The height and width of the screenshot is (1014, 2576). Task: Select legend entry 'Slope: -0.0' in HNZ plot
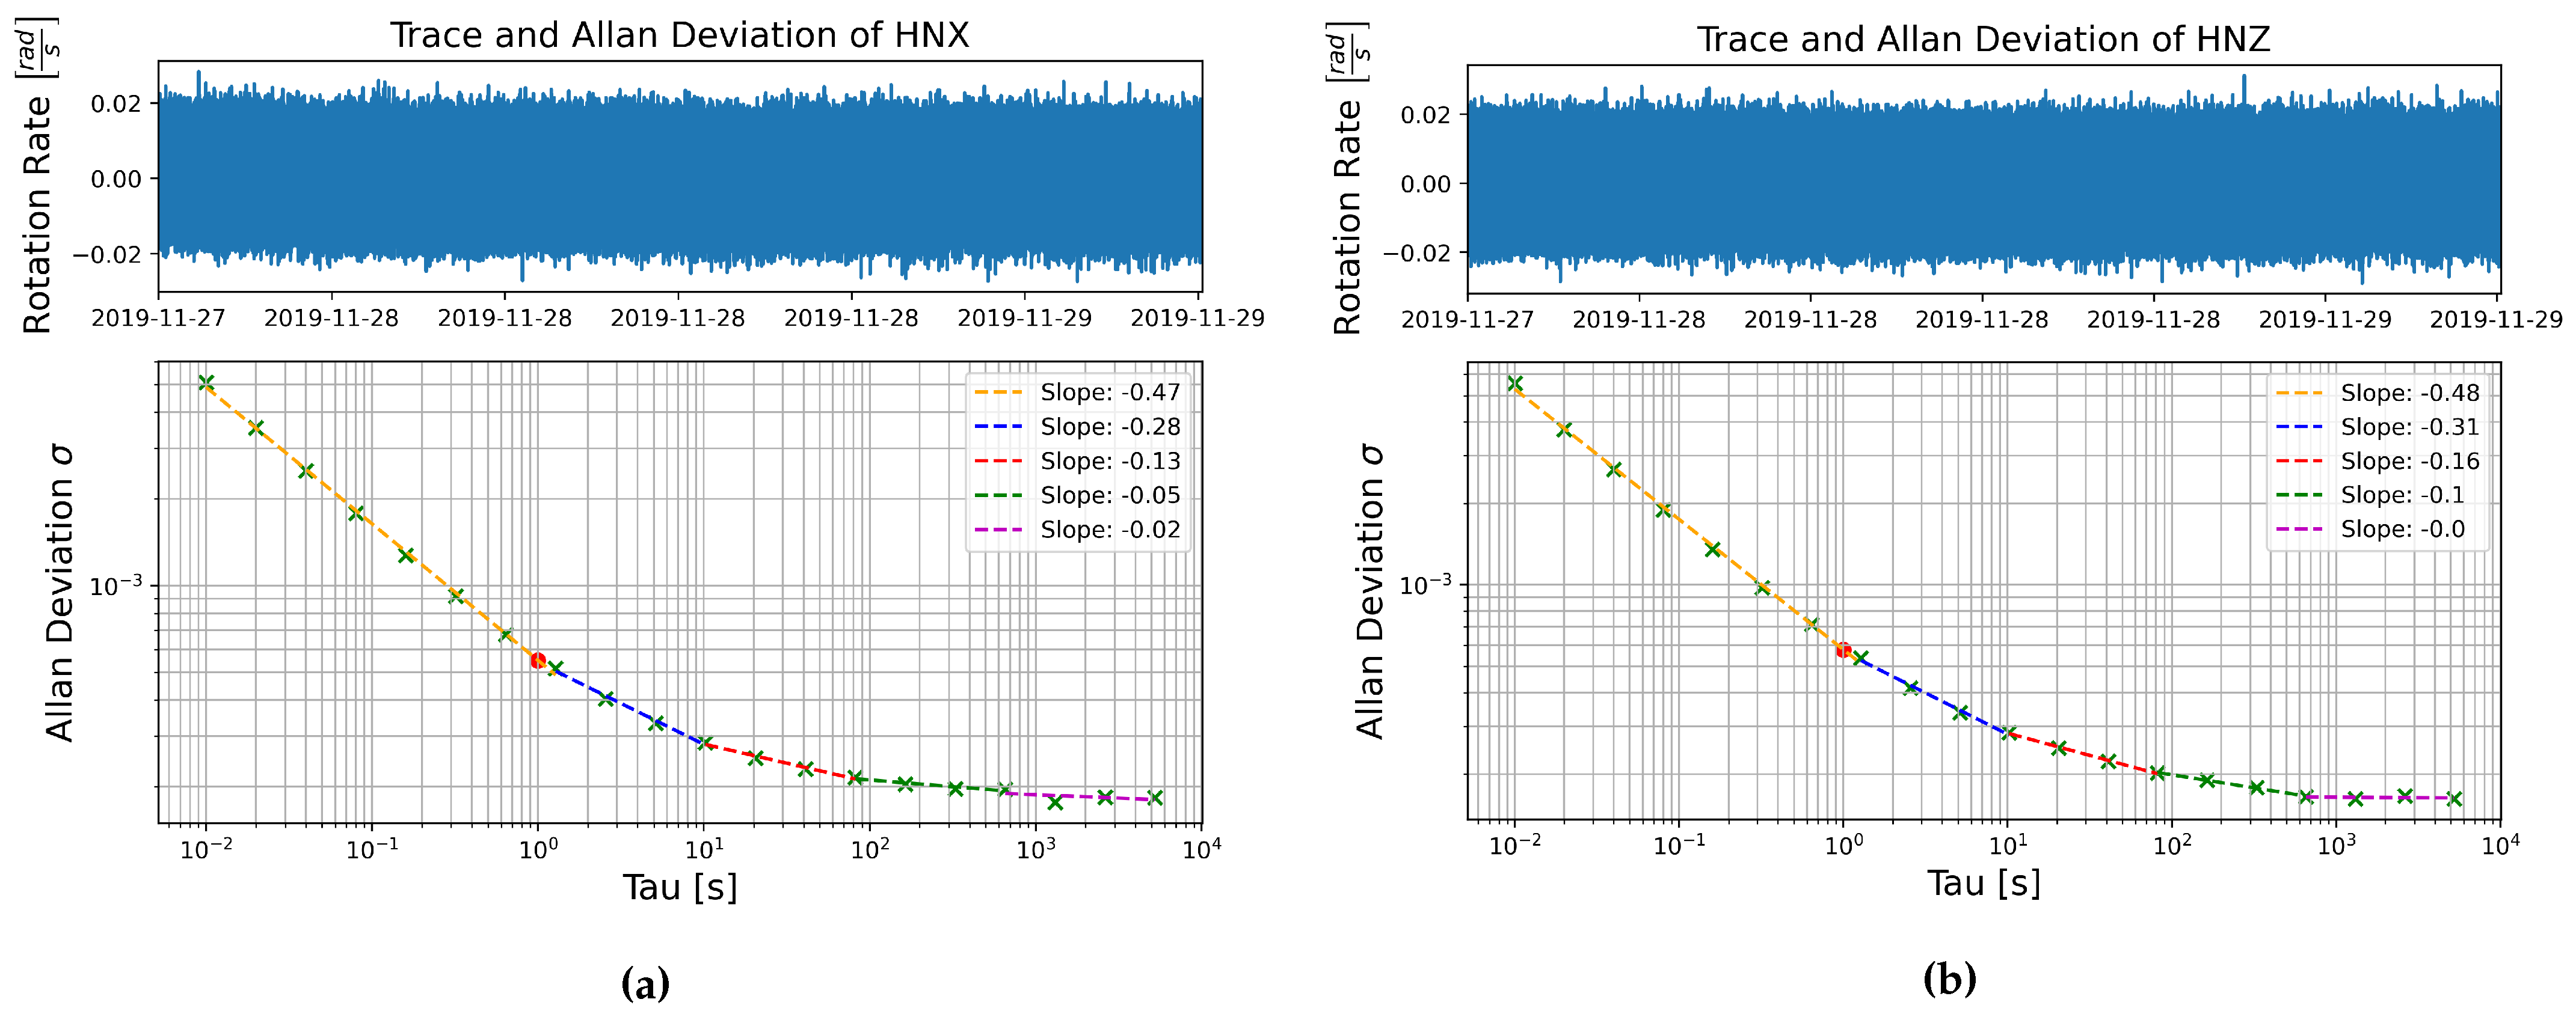coord(2370,528)
